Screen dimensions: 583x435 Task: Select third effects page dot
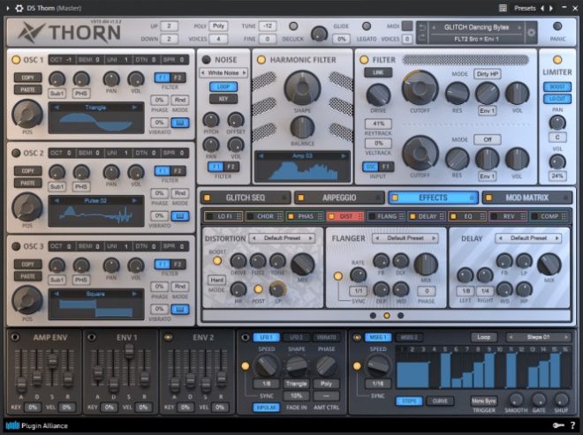400,315
